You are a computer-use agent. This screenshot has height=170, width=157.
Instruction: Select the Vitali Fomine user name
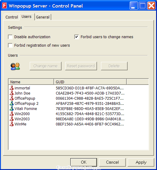click(x=26, y=108)
